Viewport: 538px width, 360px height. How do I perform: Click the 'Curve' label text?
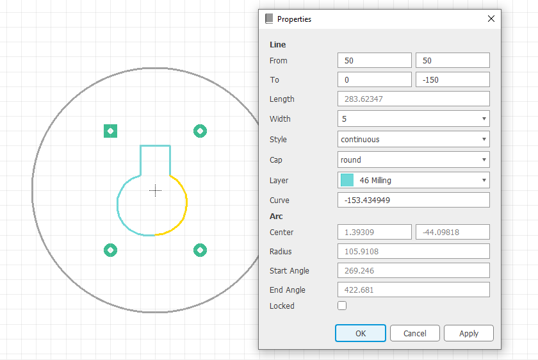(x=279, y=200)
